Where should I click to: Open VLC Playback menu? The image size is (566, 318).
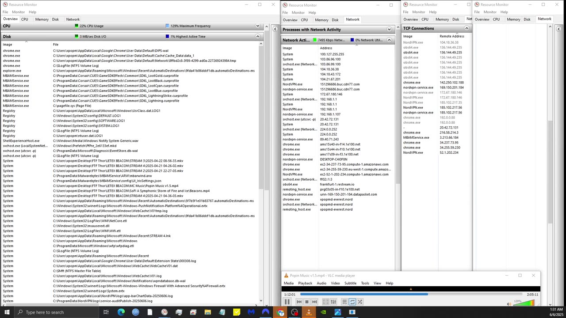click(305, 283)
